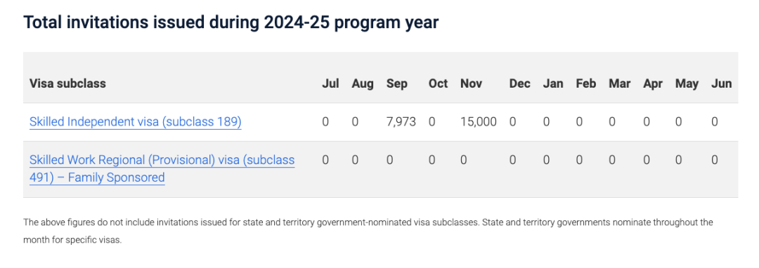Viewport: 759px width, 268px height.
Task: Click the Aug column header
Action: 363,84
